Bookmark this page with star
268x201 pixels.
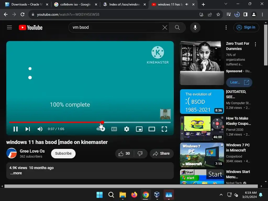218,15
